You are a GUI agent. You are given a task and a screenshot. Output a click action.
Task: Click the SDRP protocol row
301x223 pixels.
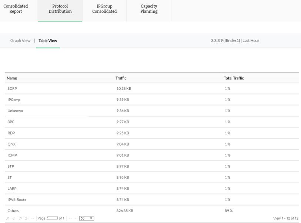[12, 89]
